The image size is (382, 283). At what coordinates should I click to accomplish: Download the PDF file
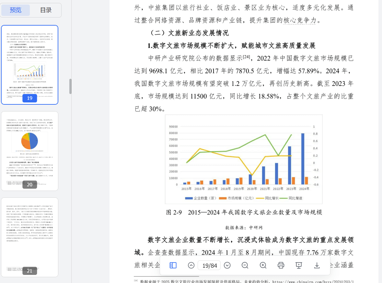(x=317, y=265)
